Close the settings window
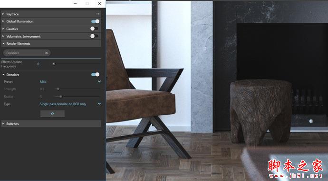The width and height of the screenshot is (328, 181). [x=99, y=3]
